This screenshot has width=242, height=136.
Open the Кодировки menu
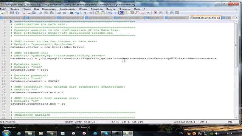pos(49,9)
